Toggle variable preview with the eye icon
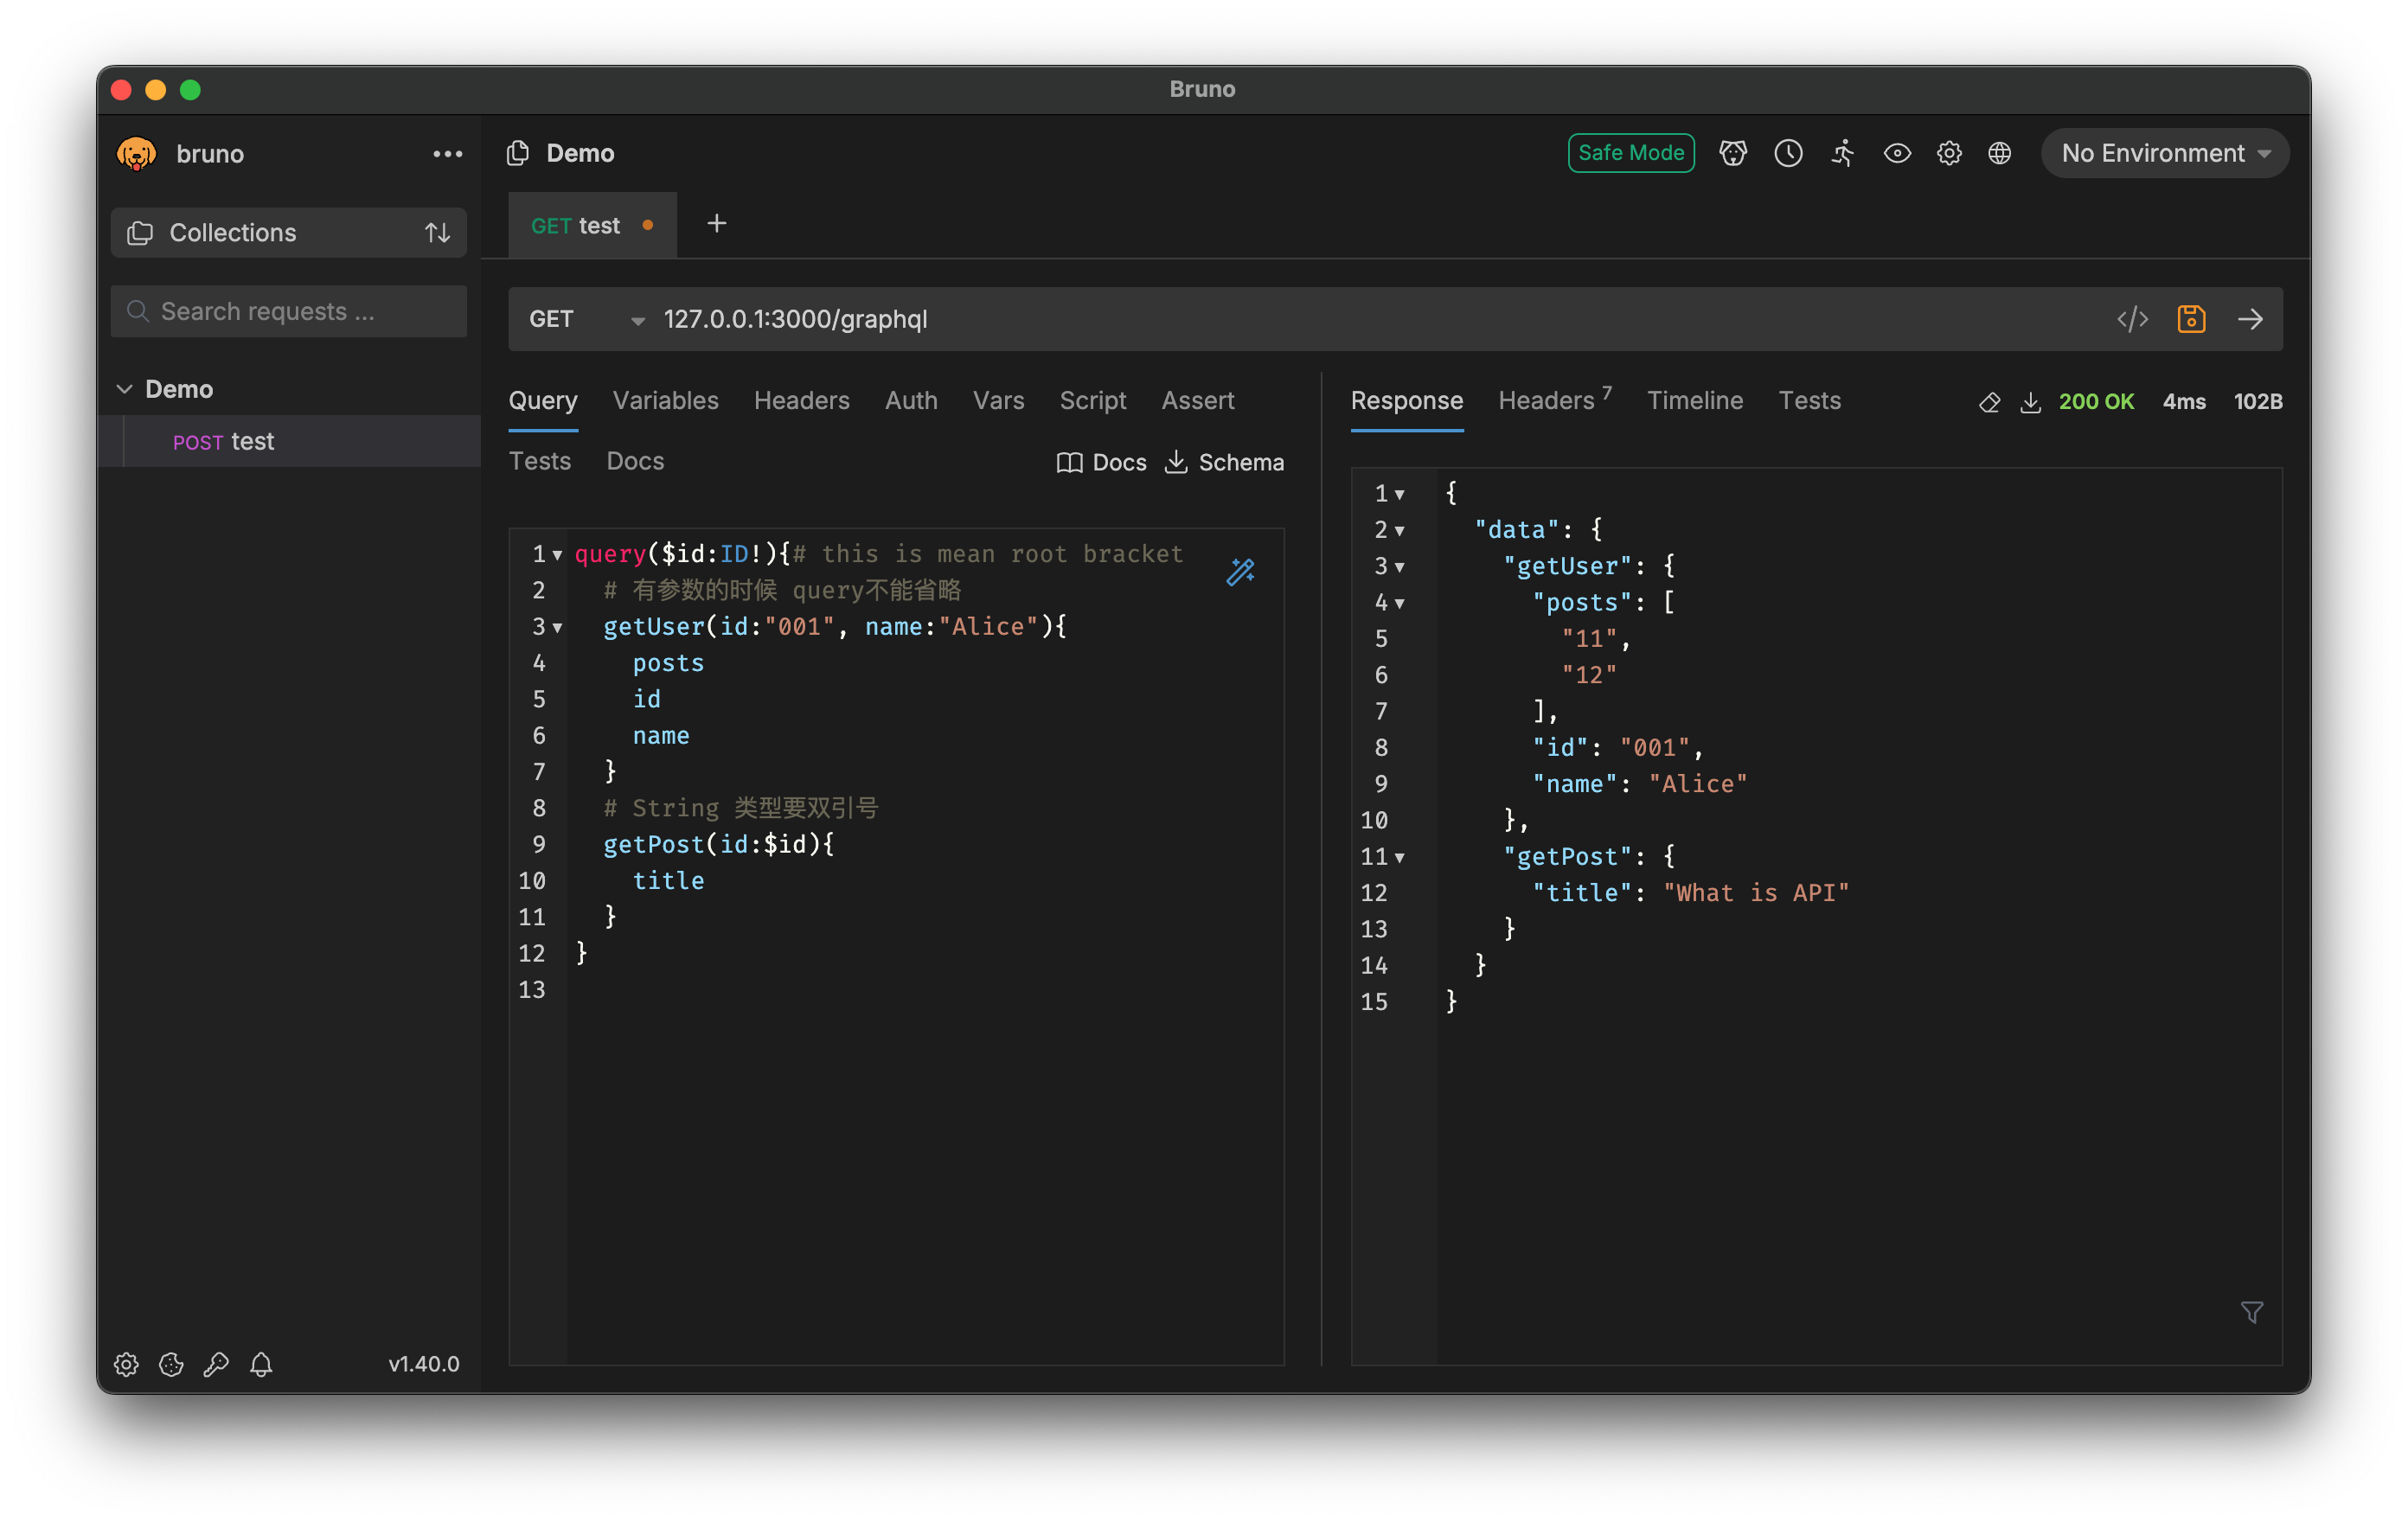The image size is (2408, 1522). coord(1897,153)
